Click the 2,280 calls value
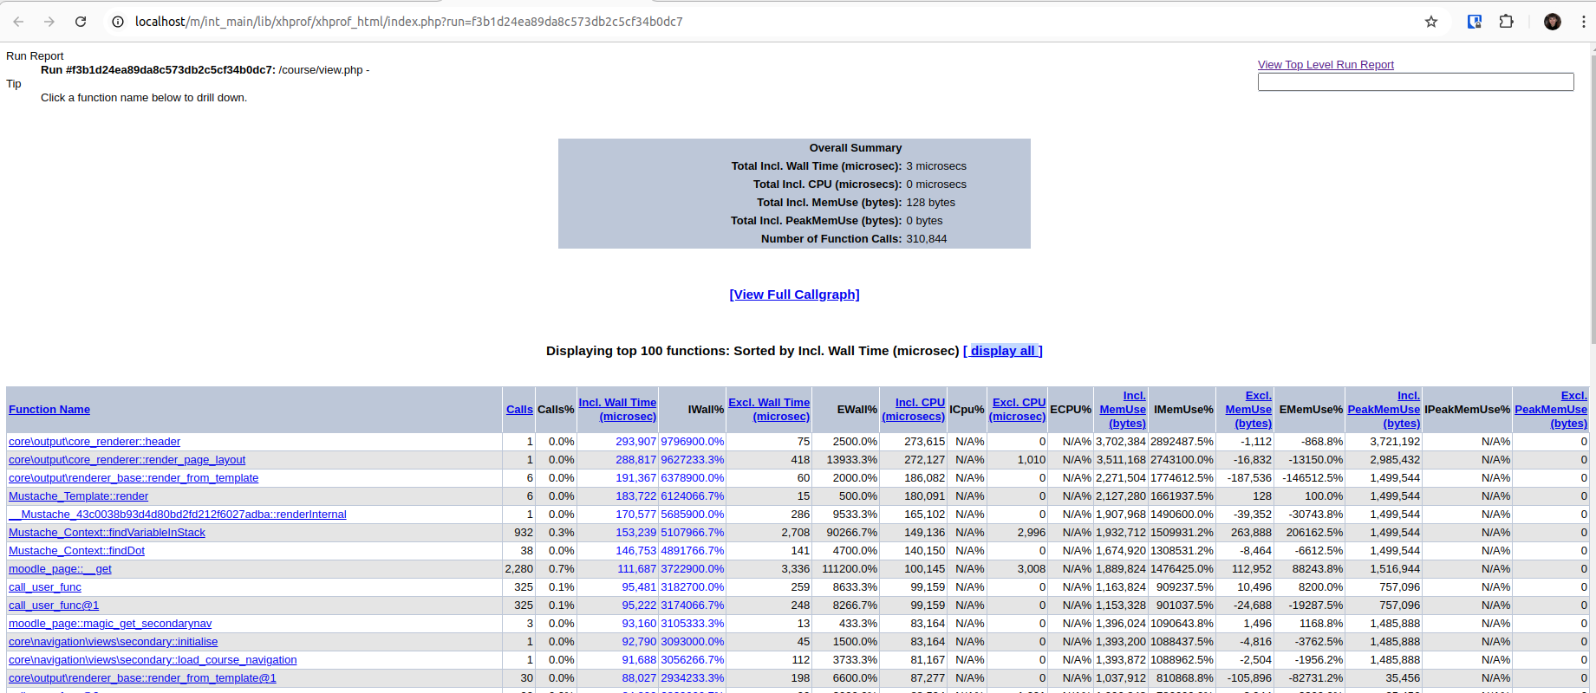 [518, 569]
